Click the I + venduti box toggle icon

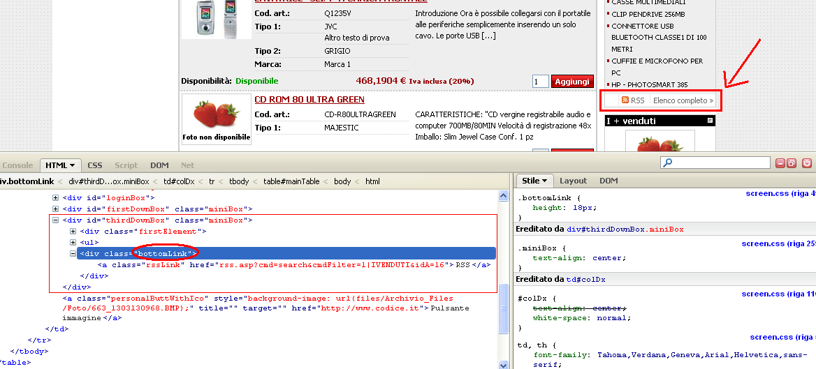[x=710, y=121]
